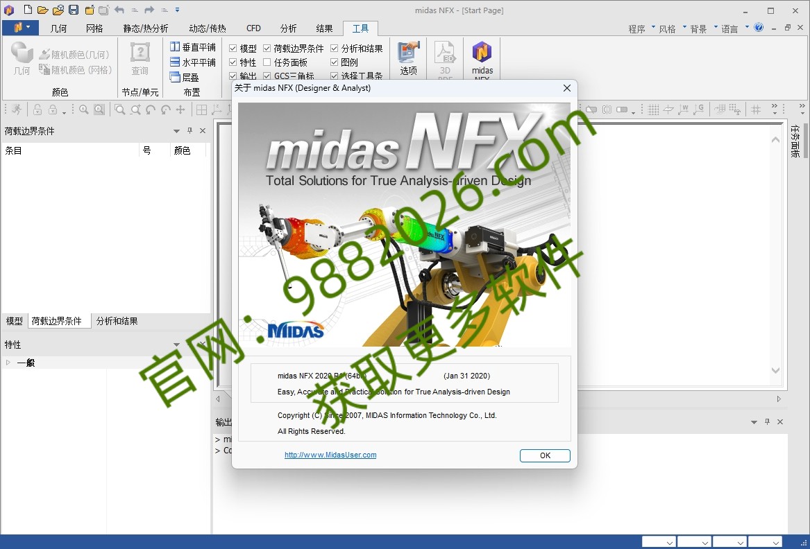This screenshot has height=549, width=810.
Task: Toggle the 分析和结果 ribbon checkbox
Action: pyautogui.click(x=335, y=49)
